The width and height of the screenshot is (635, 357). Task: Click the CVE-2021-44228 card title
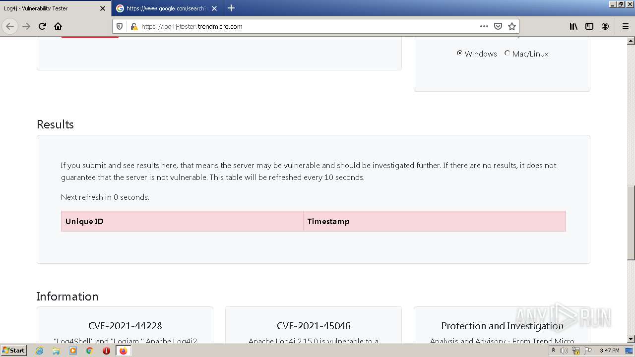125,326
